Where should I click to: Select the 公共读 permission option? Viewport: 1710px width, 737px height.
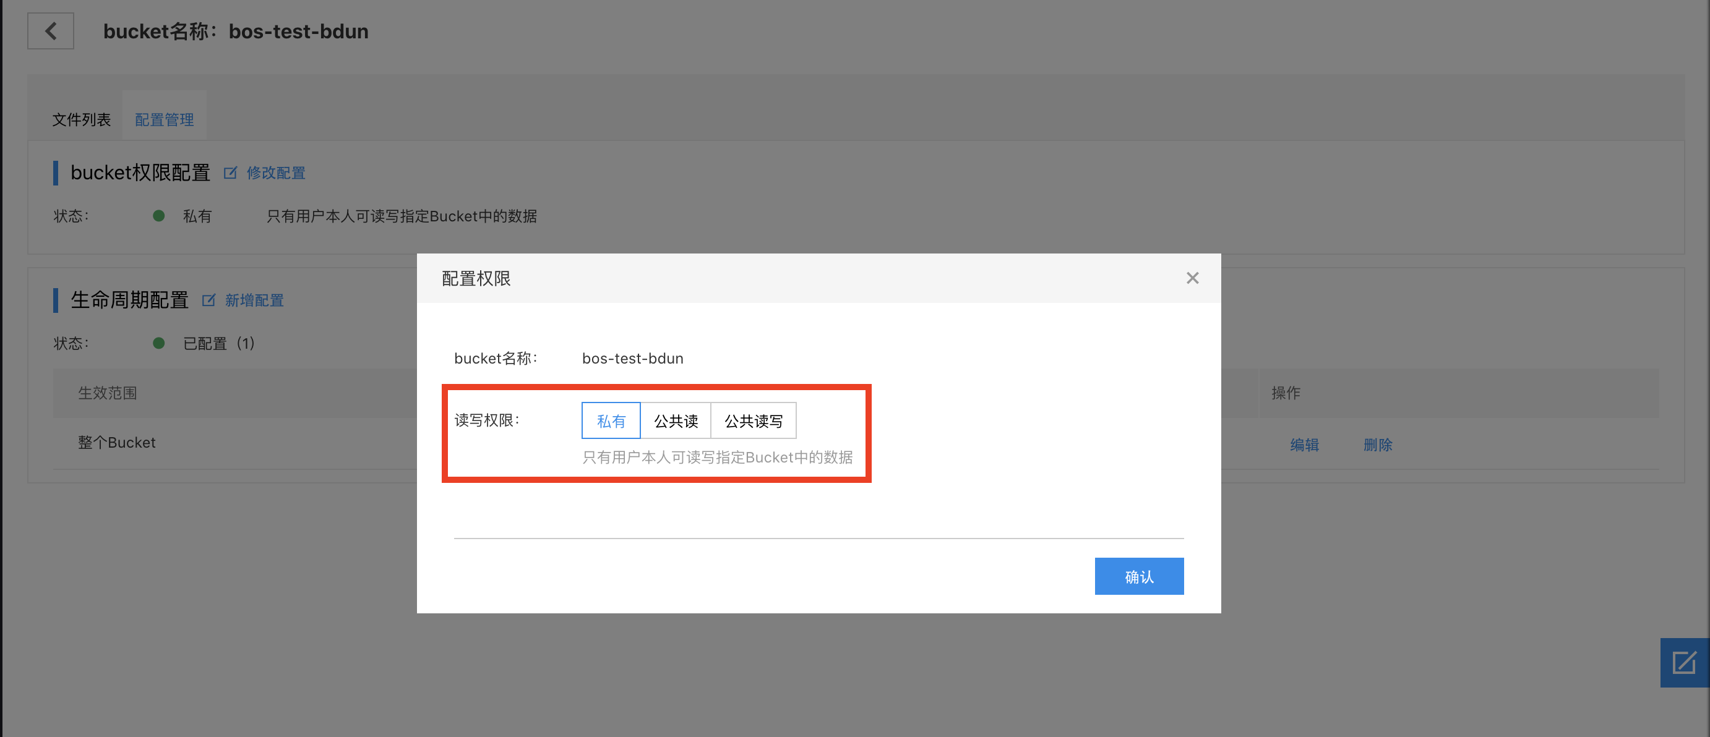click(x=676, y=420)
